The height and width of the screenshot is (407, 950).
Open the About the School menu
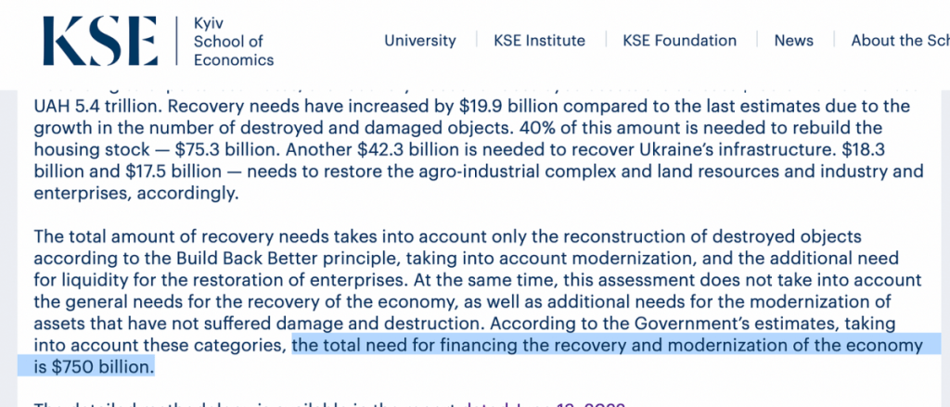pyautogui.click(x=900, y=41)
